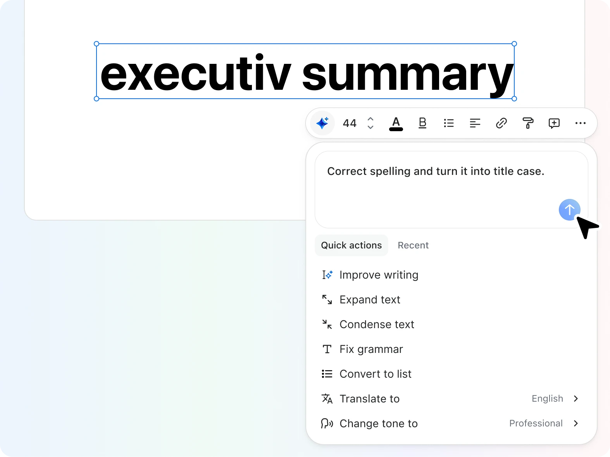Submit the AI prompt with the arrow button
Image resolution: width=610 pixels, height=457 pixels.
(569, 210)
